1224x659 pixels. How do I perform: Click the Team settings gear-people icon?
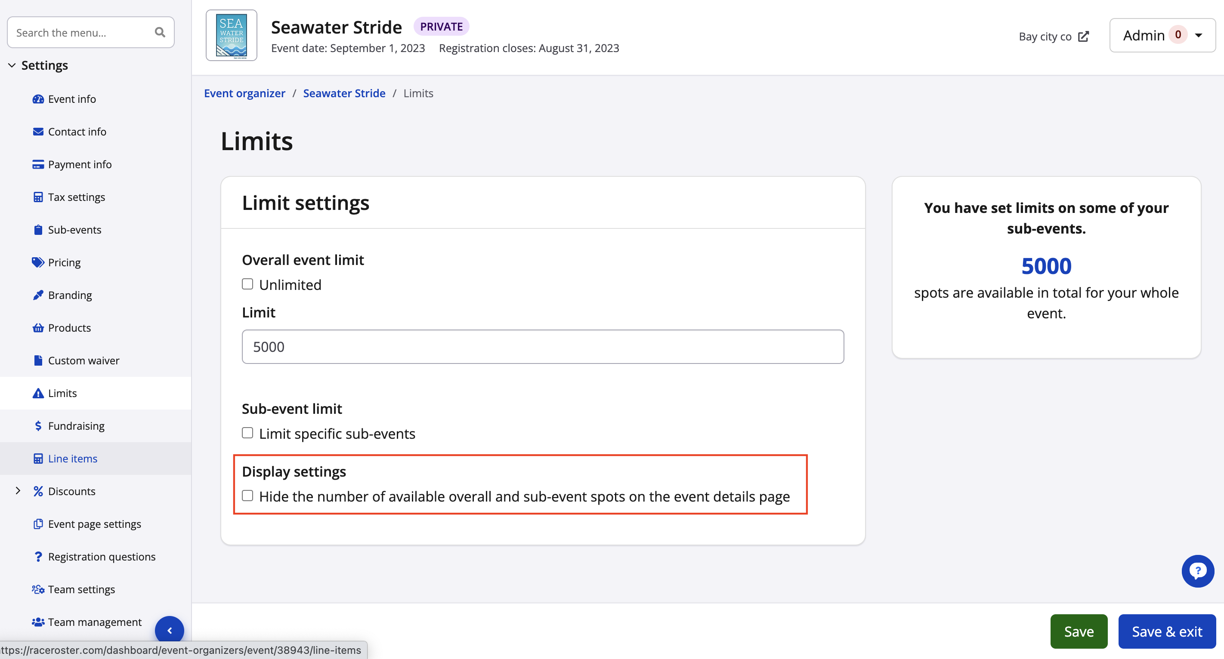[x=37, y=589]
